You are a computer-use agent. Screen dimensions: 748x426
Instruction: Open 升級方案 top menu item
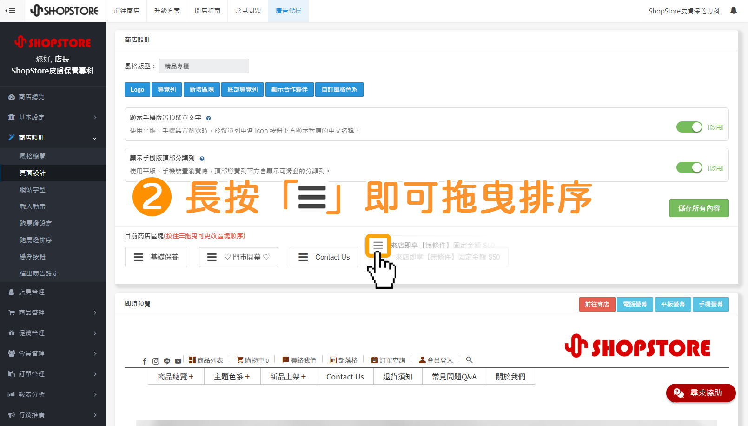coord(167,11)
